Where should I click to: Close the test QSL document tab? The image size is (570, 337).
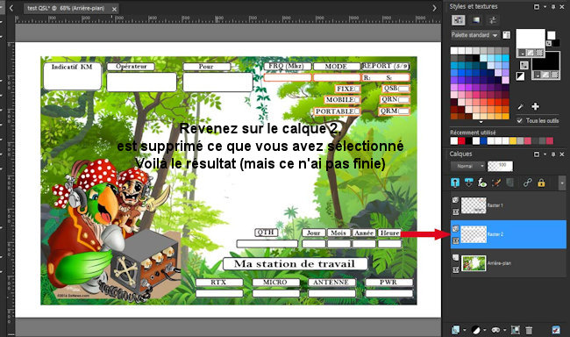[x=114, y=9]
